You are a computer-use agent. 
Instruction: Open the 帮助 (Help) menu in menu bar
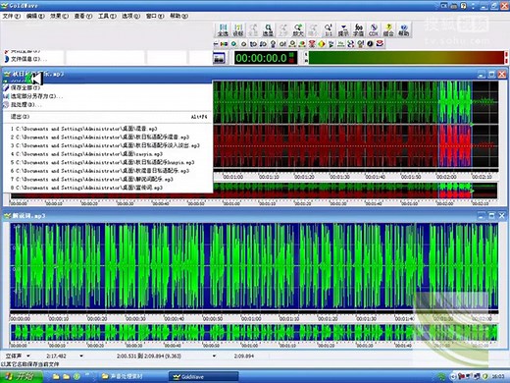tap(178, 16)
